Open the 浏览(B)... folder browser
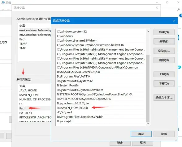The width and height of the screenshot is (182, 147). [x=164, y=51]
